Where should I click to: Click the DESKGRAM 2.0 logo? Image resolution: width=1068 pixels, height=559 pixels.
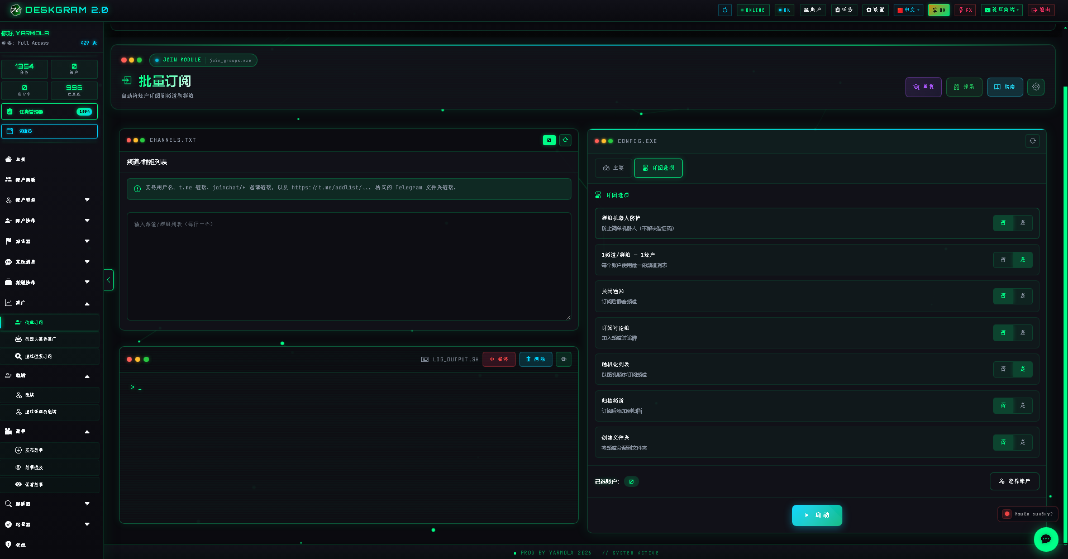point(59,10)
